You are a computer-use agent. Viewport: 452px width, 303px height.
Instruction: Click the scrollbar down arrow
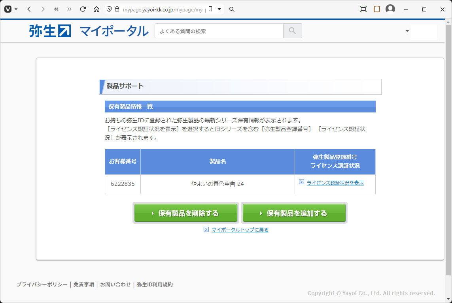(448, 299)
